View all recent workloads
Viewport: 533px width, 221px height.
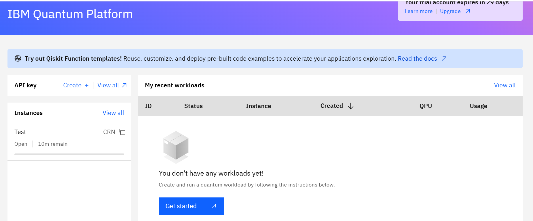pos(504,85)
